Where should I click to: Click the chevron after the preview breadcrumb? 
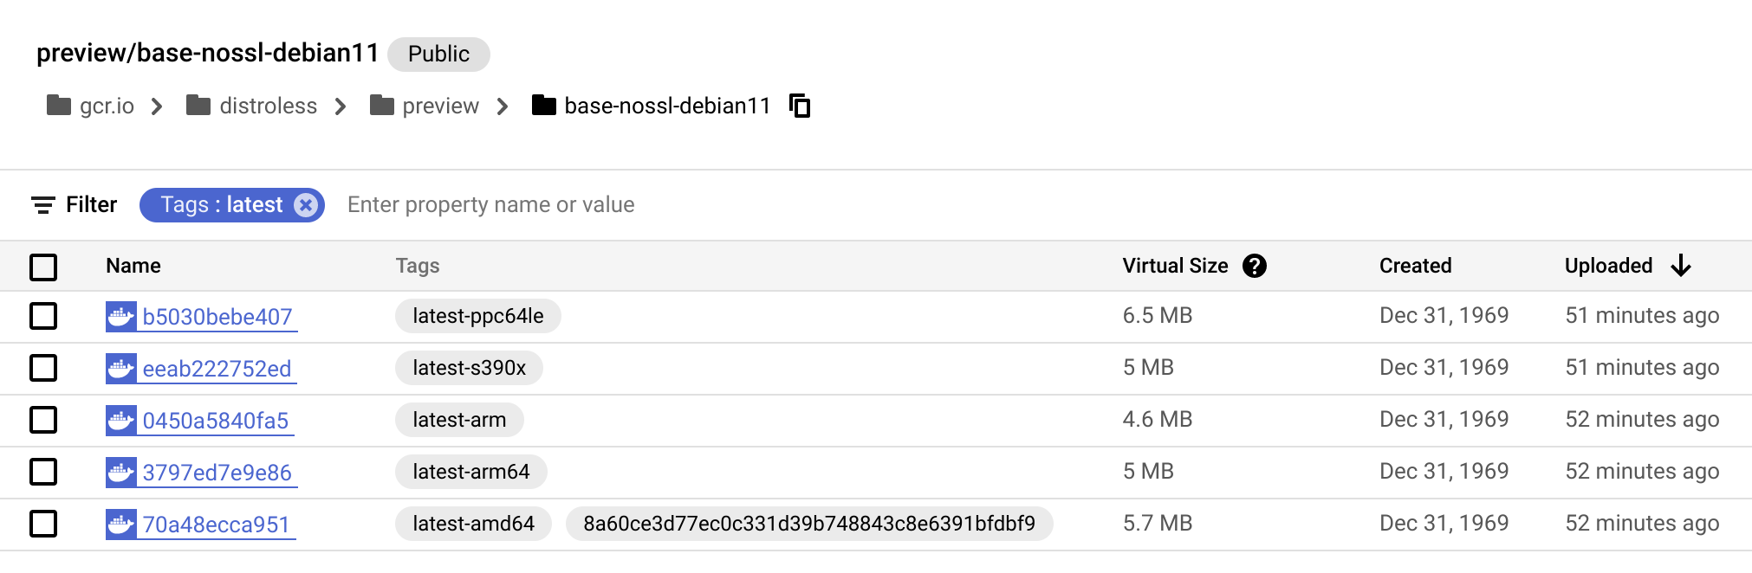tap(501, 106)
